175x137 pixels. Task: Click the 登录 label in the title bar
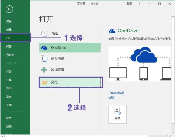pyautogui.click(x=129, y=4)
